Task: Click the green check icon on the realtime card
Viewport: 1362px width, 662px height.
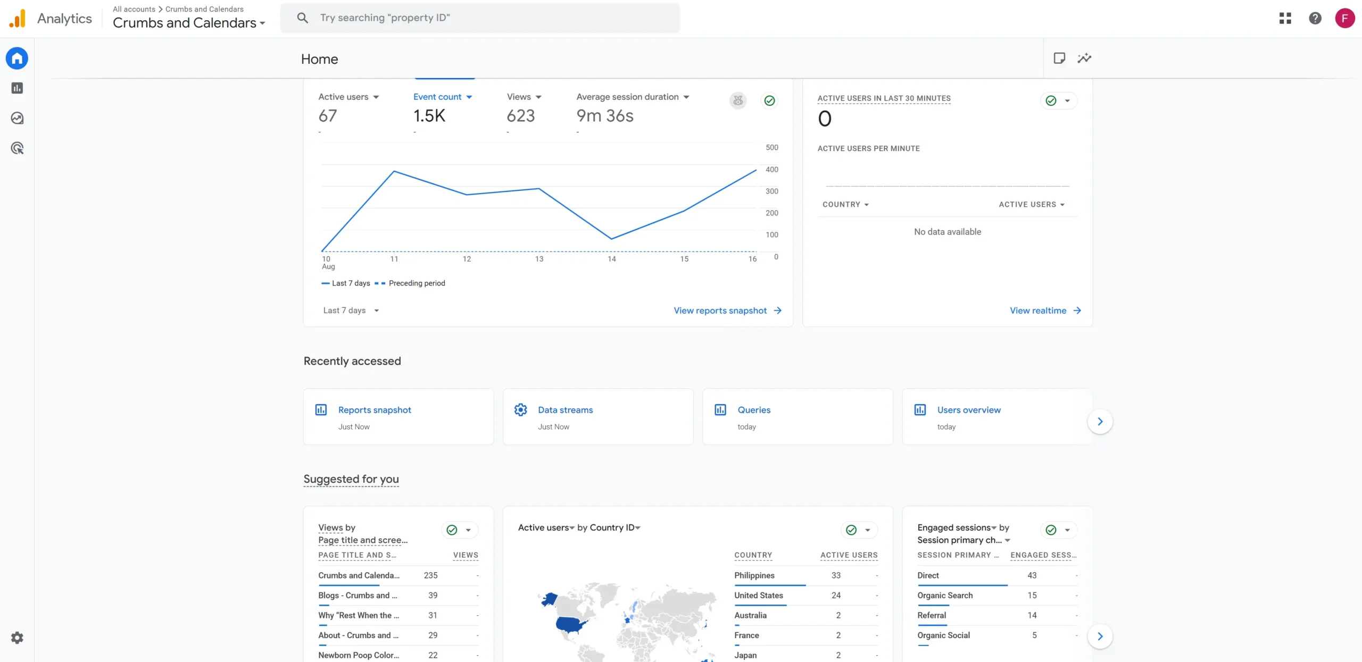Action: (1051, 100)
